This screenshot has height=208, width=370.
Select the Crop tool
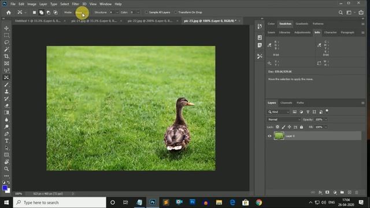click(6, 57)
